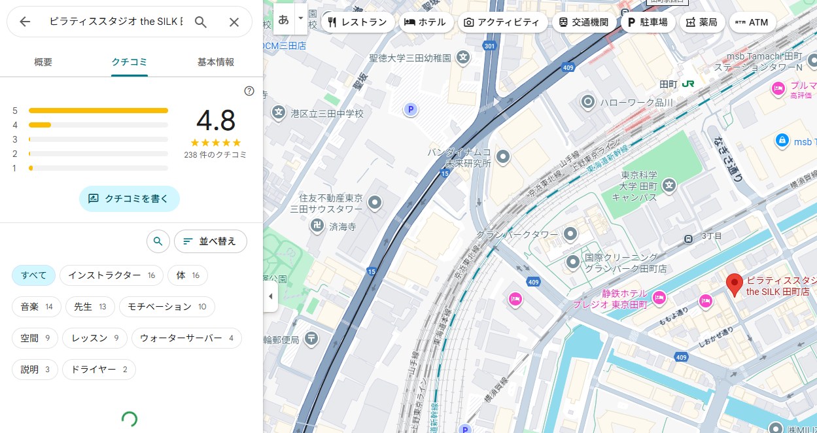
Task: Click the red pin for ピラティススタジオ the SILK
Action: pos(734,285)
